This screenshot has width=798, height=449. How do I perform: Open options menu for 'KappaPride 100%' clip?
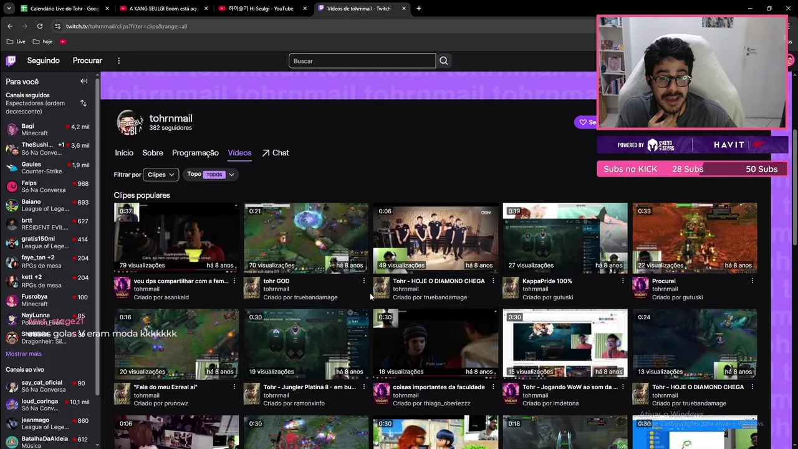623,281
